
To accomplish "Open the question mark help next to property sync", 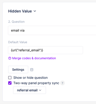I will coord(62,83).
